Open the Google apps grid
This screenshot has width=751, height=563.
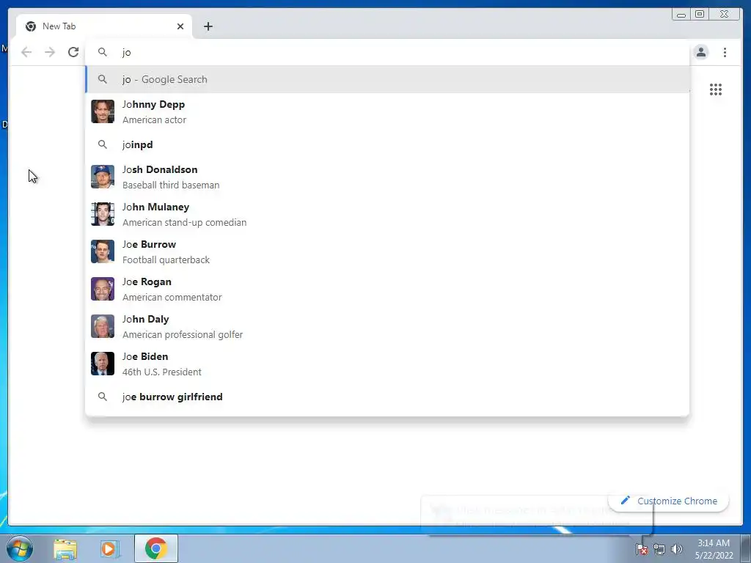coord(716,89)
